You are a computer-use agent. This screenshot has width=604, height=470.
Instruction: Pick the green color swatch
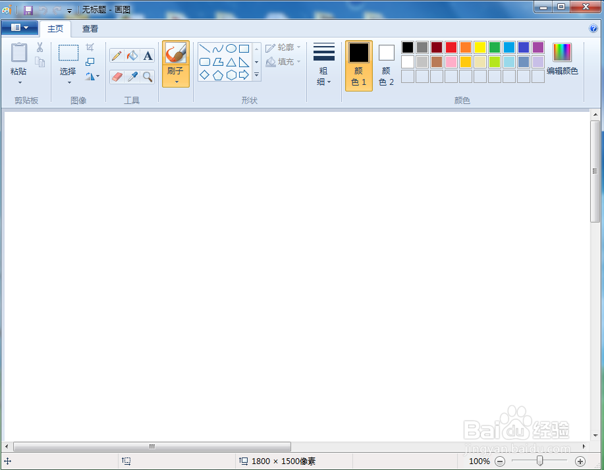click(x=495, y=47)
